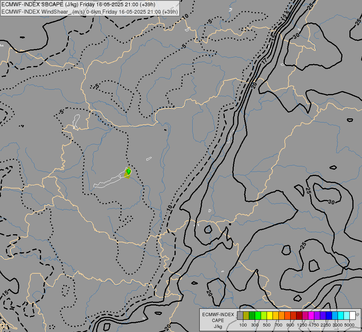Click the legend value 1750
This screenshot has width=362, height=332.
tap(314, 325)
